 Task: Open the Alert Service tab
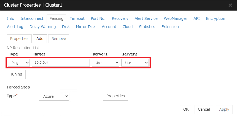pyautogui.click(x=146, y=18)
